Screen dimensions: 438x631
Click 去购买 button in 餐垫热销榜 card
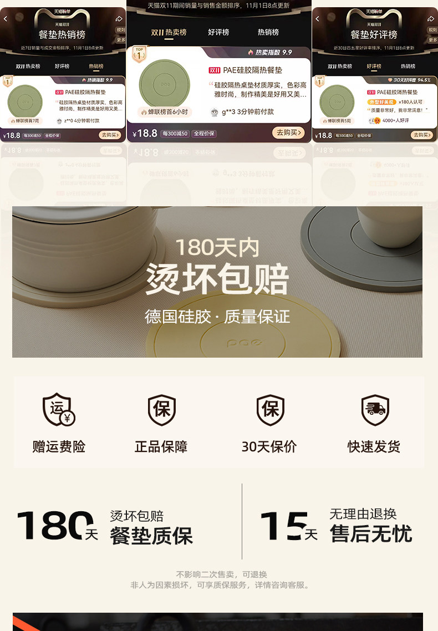pos(110,135)
